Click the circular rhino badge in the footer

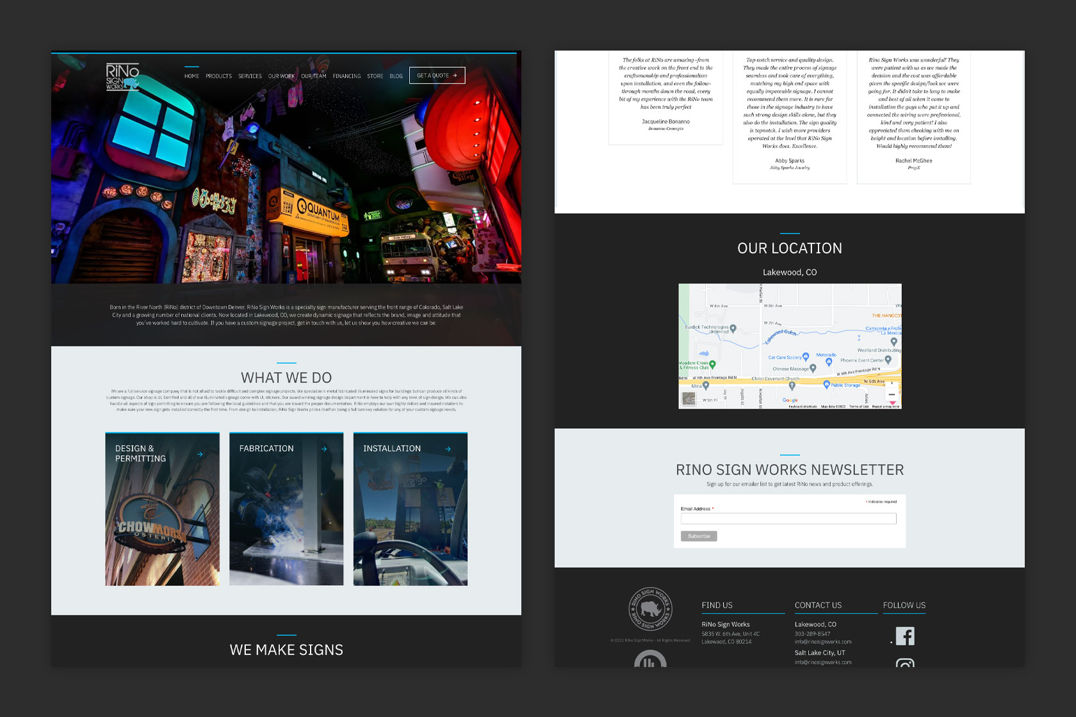pyautogui.click(x=650, y=609)
